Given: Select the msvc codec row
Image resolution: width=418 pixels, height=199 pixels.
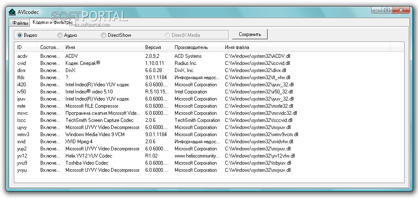Looking at the screenshot, I should click(x=209, y=113).
